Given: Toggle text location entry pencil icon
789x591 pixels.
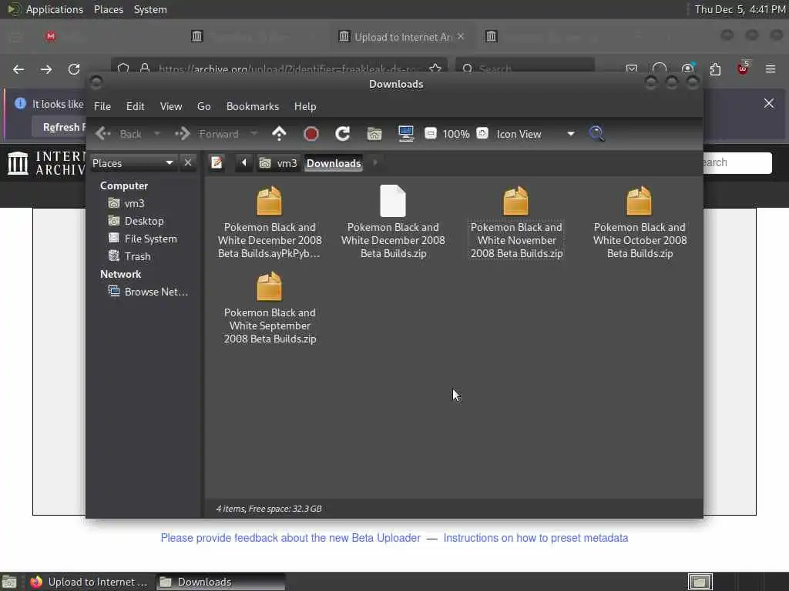Looking at the screenshot, I should (217, 163).
